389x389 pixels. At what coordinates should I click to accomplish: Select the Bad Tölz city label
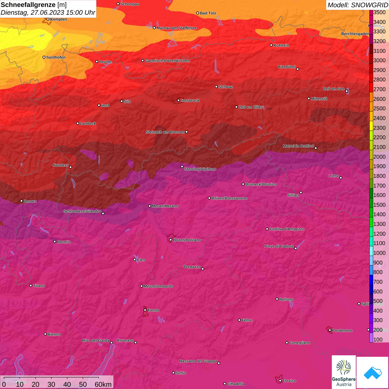coord(208,13)
